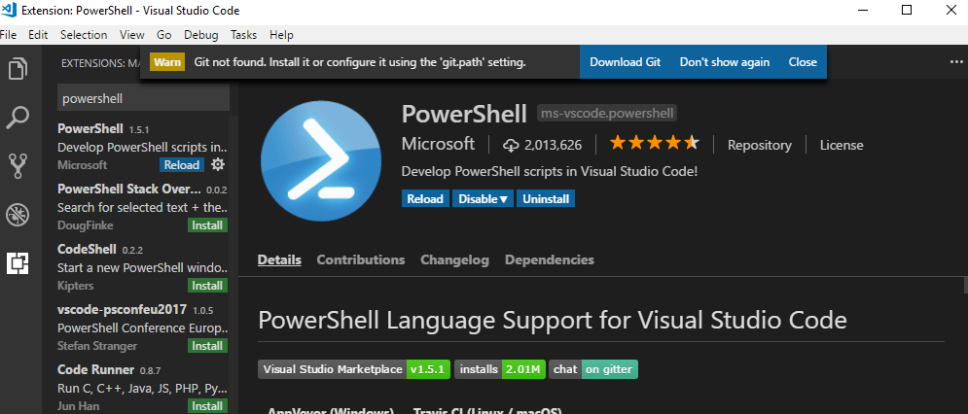
Task: Click the five-star rating
Action: [655, 144]
